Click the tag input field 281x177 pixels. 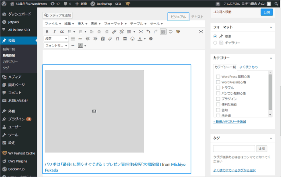[x=234, y=149]
